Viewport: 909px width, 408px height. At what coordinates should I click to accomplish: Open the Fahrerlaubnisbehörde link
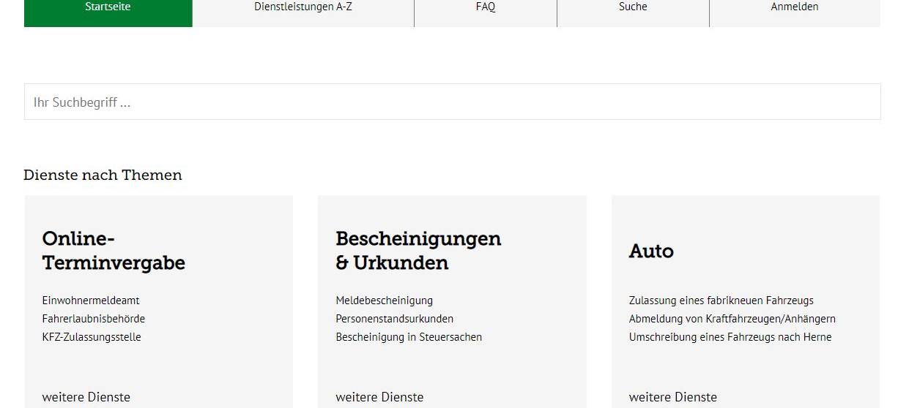click(94, 319)
